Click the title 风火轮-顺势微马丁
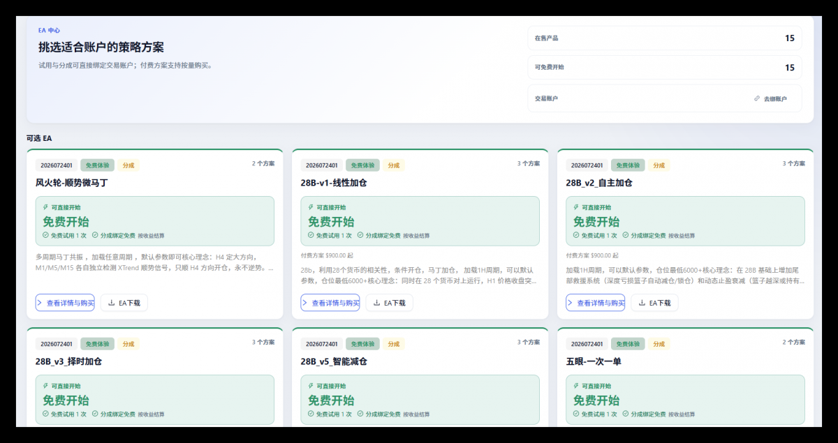 (72, 183)
